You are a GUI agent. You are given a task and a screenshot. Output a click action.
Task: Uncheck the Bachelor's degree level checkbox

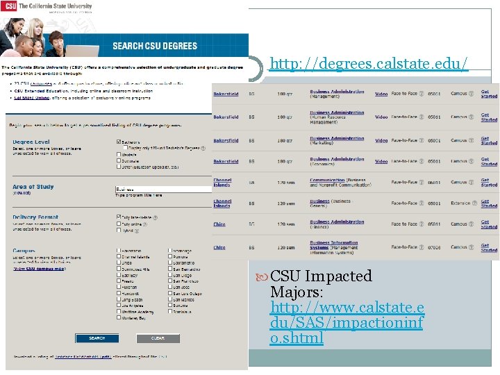119,142
